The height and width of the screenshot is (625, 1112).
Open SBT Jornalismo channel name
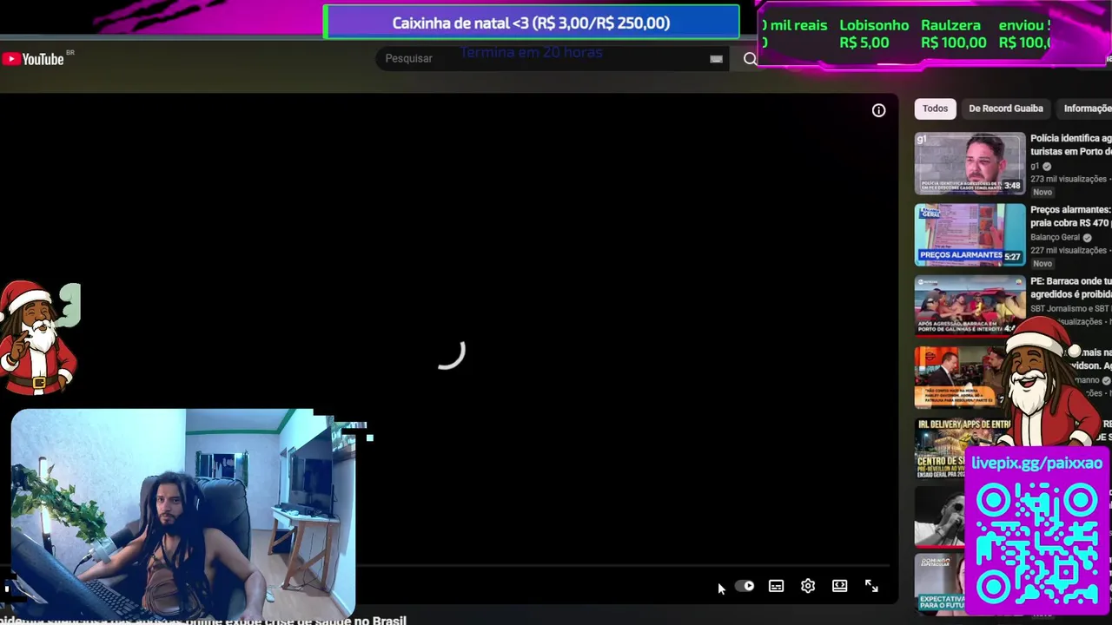(x=1070, y=309)
